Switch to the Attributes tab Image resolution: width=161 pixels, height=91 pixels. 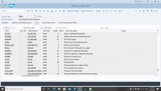tap(5, 23)
